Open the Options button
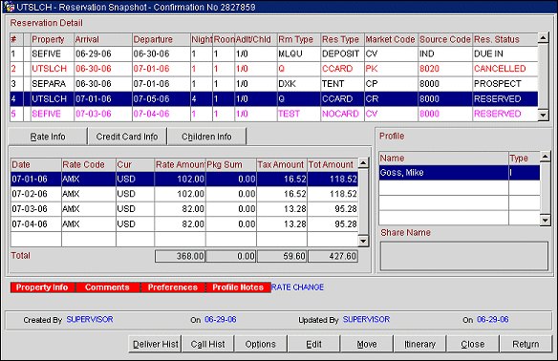Viewport: 558px width, 361px height. click(261, 344)
